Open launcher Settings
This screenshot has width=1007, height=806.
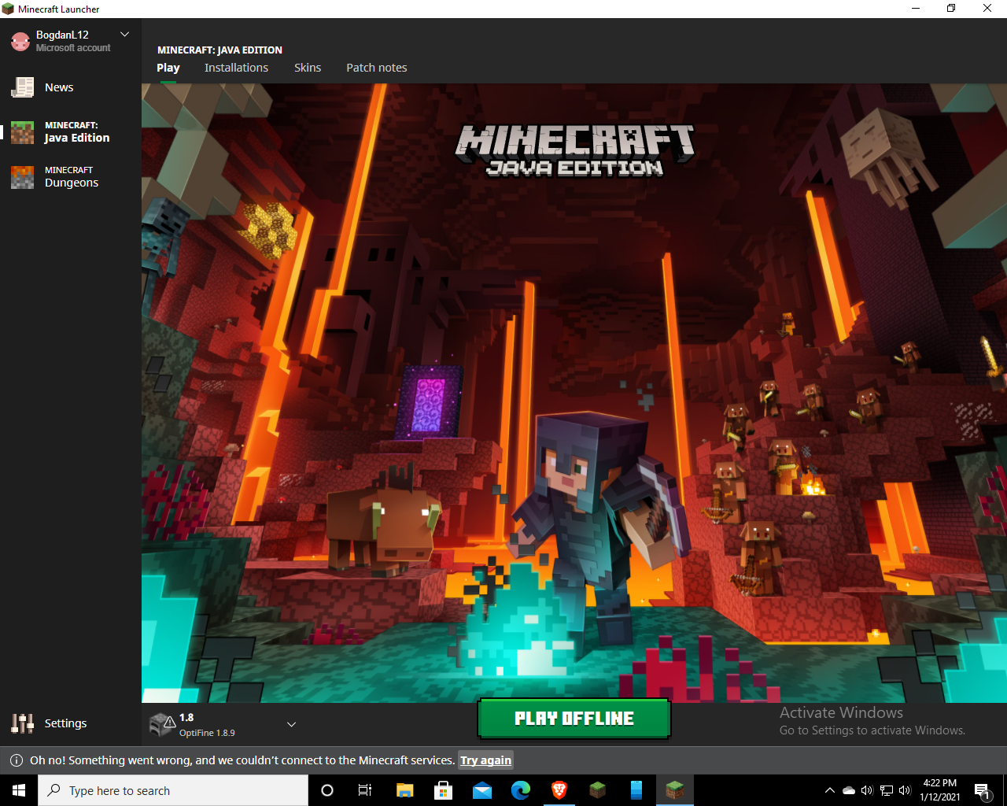tap(65, 723)
